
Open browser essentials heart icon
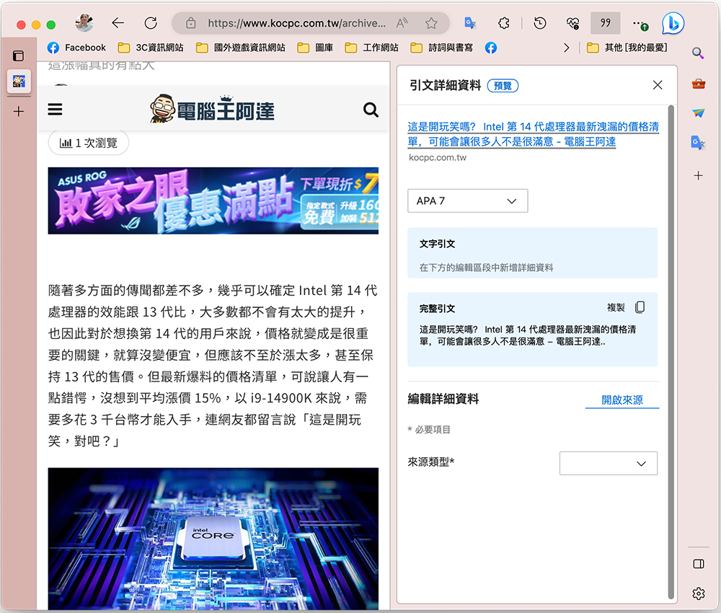click(x=572, y=23)
